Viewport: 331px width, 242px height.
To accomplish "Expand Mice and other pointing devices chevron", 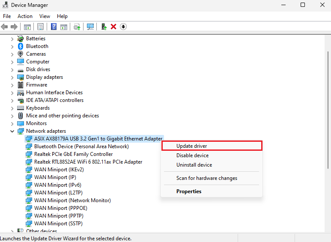I will tap(12, 116).
